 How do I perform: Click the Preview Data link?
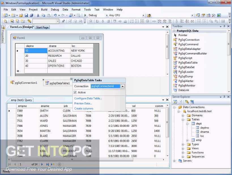pyautogui.click(x=83, y=103)
